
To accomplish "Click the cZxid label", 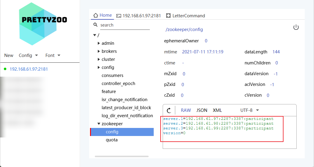I will coord(170,95).
